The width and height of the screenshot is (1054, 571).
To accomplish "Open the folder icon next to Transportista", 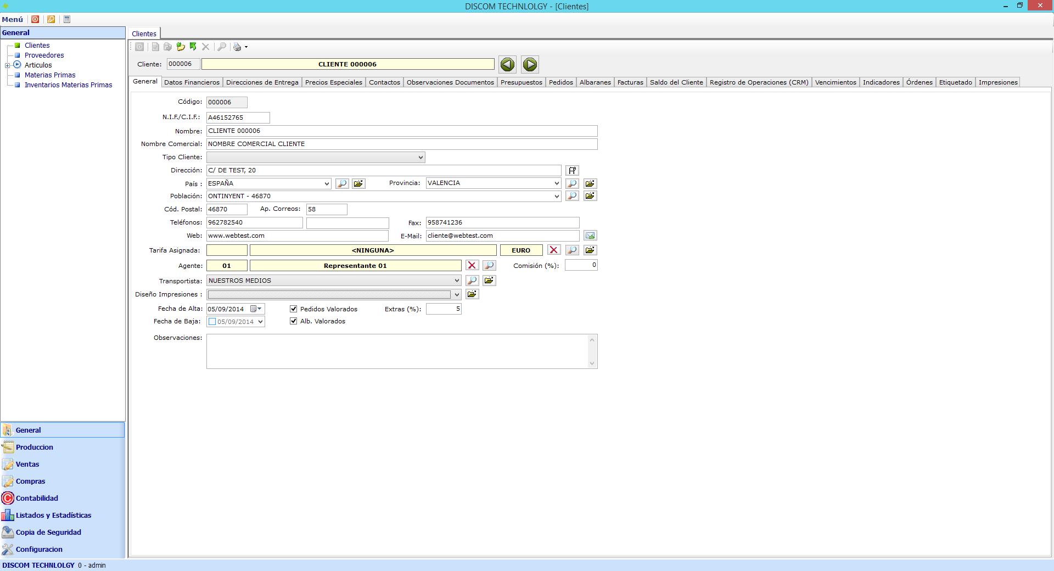I will click(x=489, y=281).
